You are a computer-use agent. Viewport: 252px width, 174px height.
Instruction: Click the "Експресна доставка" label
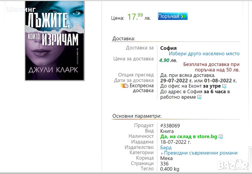(x=141, y=88)
